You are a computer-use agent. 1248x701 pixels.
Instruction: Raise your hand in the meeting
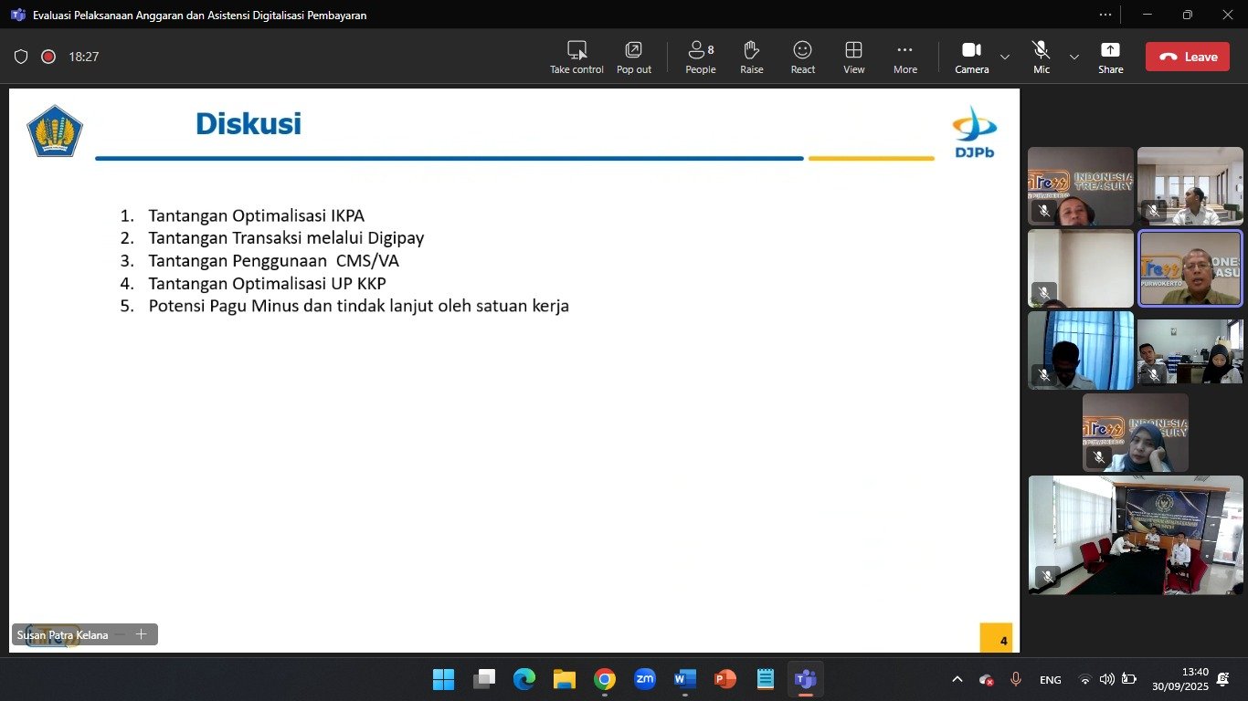tap(752, 50)
